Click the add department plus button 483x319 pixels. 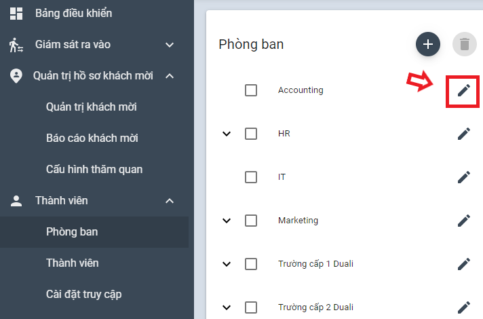coord(428,45)
